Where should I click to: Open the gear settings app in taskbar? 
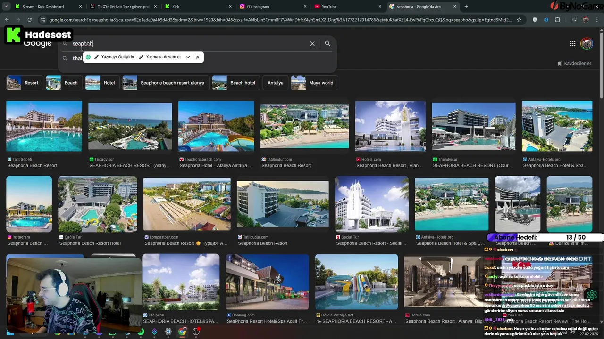168,331
